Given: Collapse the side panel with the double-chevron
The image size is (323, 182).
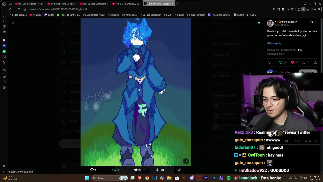Looking at the screenshot, I should click(x=259, y=23).
